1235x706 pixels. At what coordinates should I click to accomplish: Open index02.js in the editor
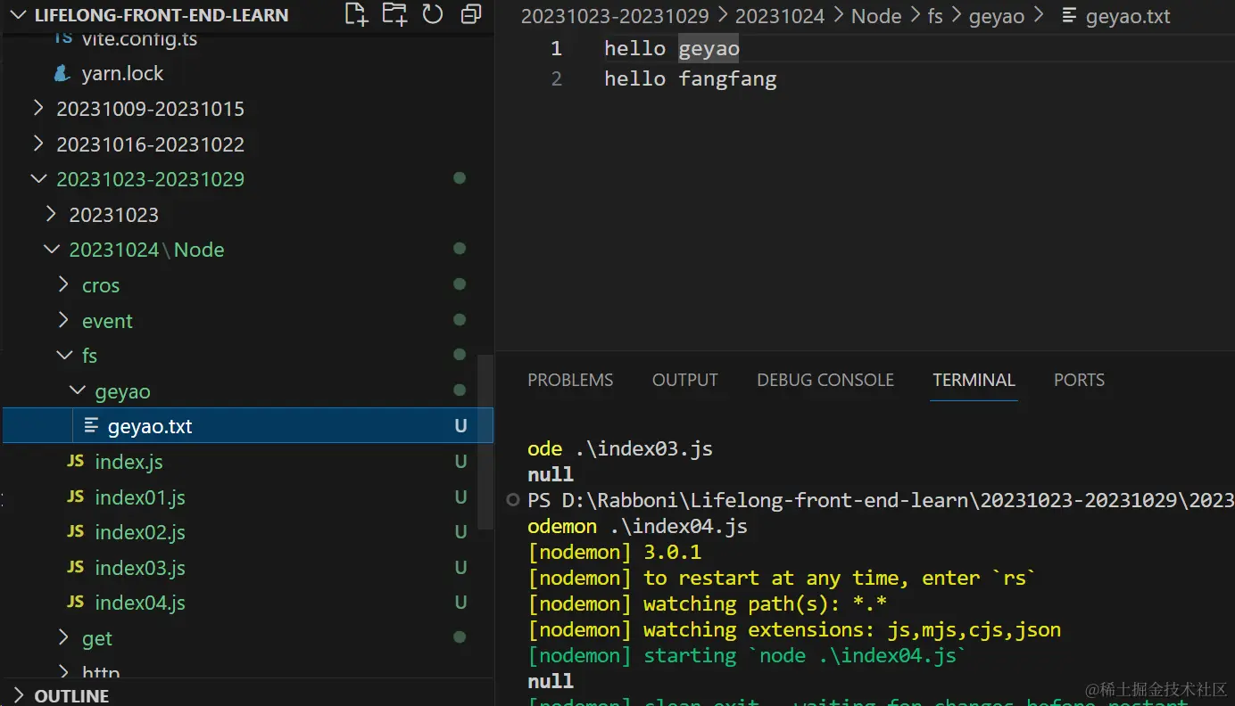[x=140, y=532]
